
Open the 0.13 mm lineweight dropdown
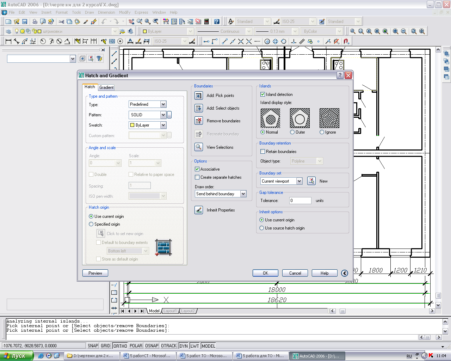click(x=295, y=31)
